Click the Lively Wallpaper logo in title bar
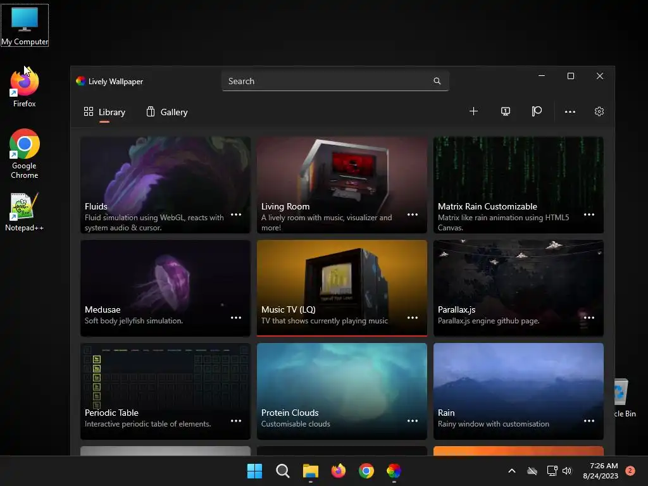This screenshot has height=486, width=648. pyautogui.click(x=80, y=81)
